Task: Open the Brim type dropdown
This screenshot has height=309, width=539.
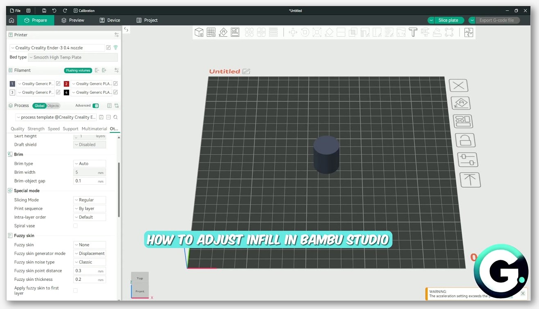Action: click(90, 163)
